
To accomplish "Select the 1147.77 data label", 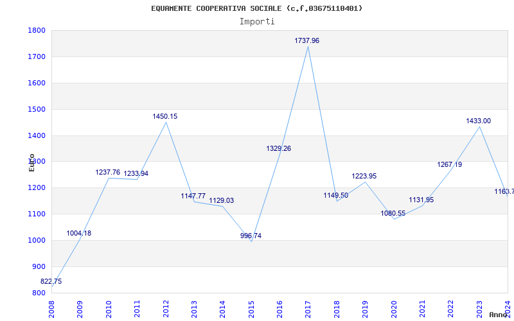I will [193, 196].
